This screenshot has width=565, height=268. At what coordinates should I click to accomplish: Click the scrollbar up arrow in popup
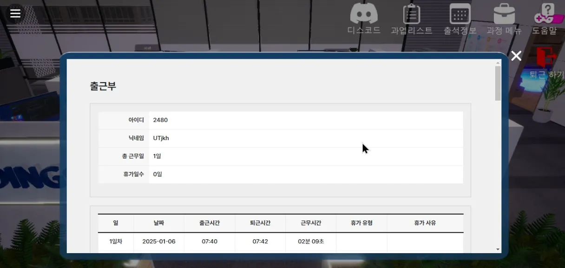pyautogui.click(x=498, y=63)
